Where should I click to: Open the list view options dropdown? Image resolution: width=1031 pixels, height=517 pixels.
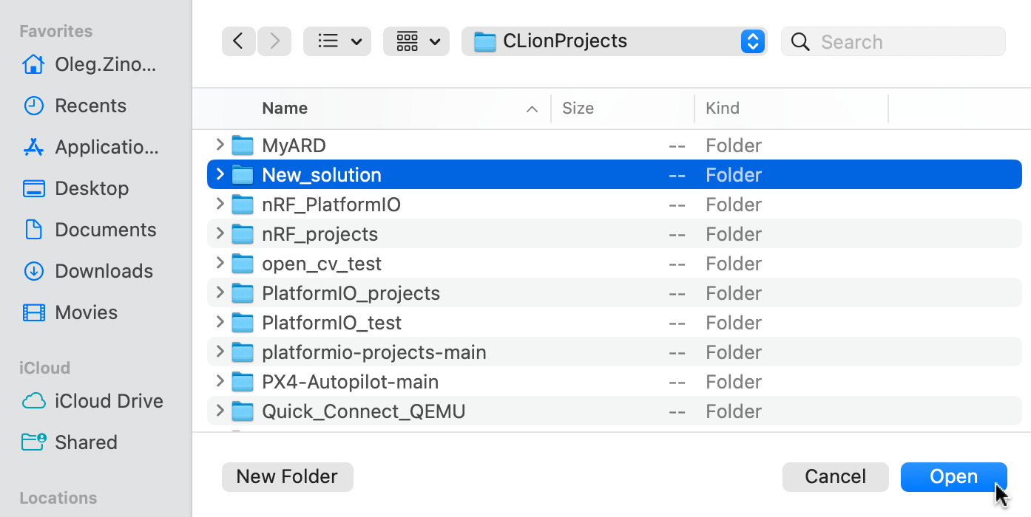pyautogui.click(x=337, y=41)
